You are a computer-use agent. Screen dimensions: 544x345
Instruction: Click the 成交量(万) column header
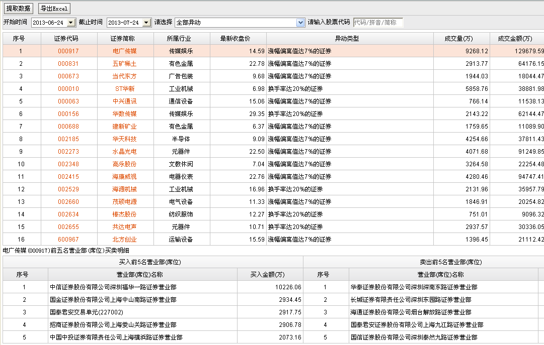461,39
